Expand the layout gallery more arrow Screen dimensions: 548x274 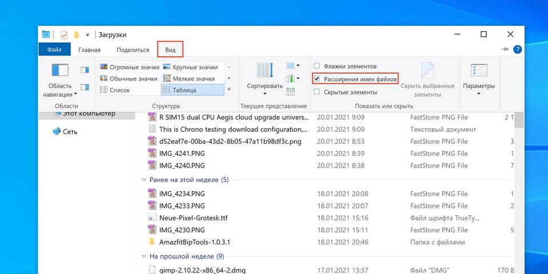point(229,90)
